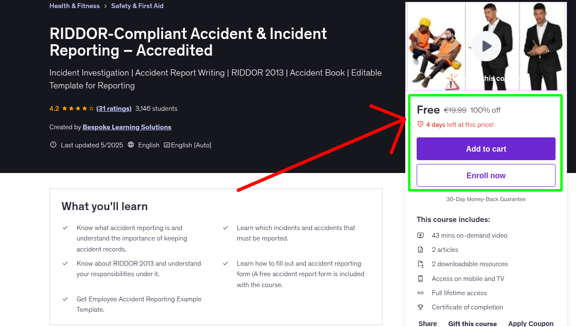Click the downloadable resources icon
576x327 pixels.
tap(420, 264)
